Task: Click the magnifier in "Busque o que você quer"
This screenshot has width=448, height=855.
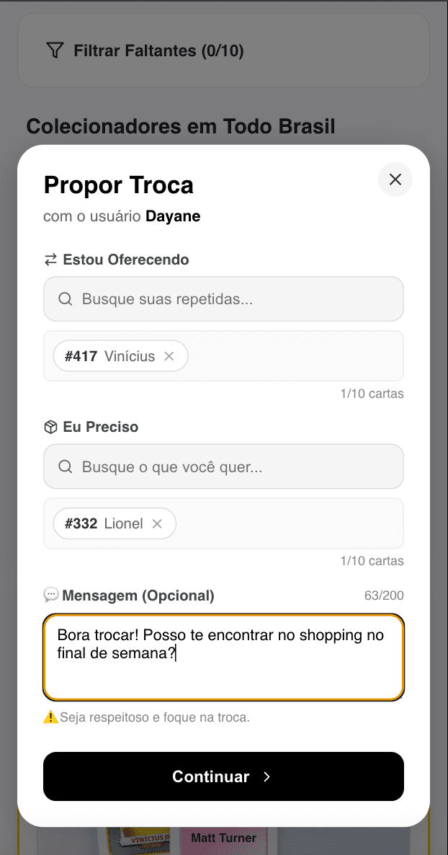Action: pyautogui.click(x=65, y=466)
